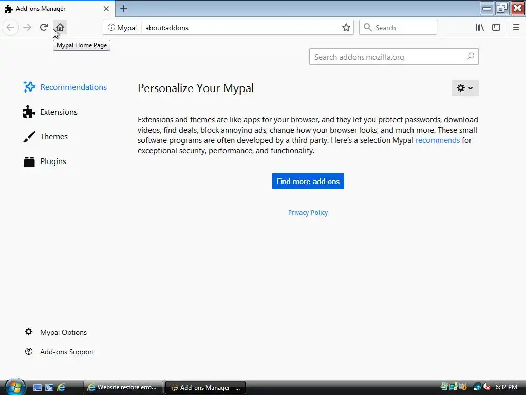Close the Add-ons Manager tab
The width and height of the screenshot is (526, 395).
106,9
